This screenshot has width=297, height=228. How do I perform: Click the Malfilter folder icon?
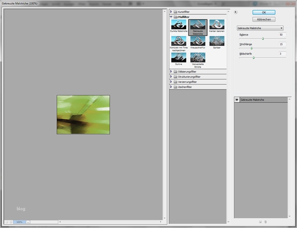pyautogui.click(x=175, y=17)
